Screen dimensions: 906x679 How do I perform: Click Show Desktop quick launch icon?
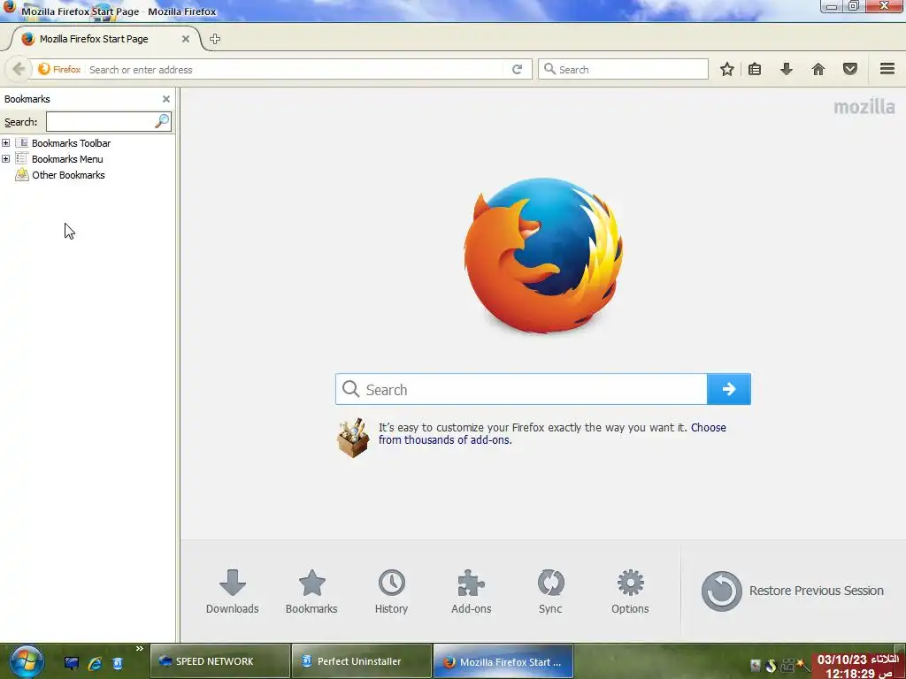[x=71, y=663]
